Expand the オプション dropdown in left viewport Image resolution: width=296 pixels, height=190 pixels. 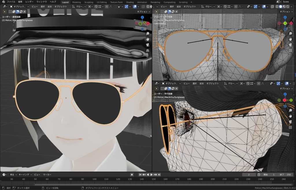(143, 12)
